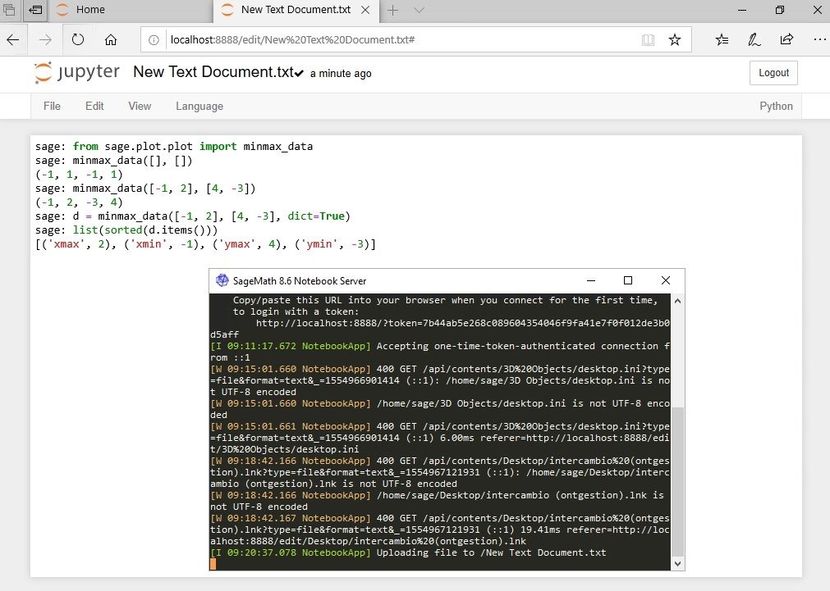Click the New Text Document.txt filename title
The image size is (830, 591).
coord(213,72)
